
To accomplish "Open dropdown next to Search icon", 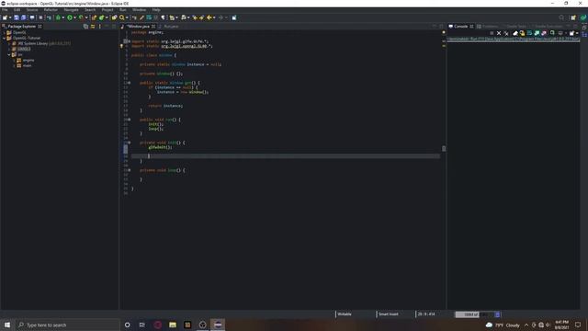I will pos(127,17).
